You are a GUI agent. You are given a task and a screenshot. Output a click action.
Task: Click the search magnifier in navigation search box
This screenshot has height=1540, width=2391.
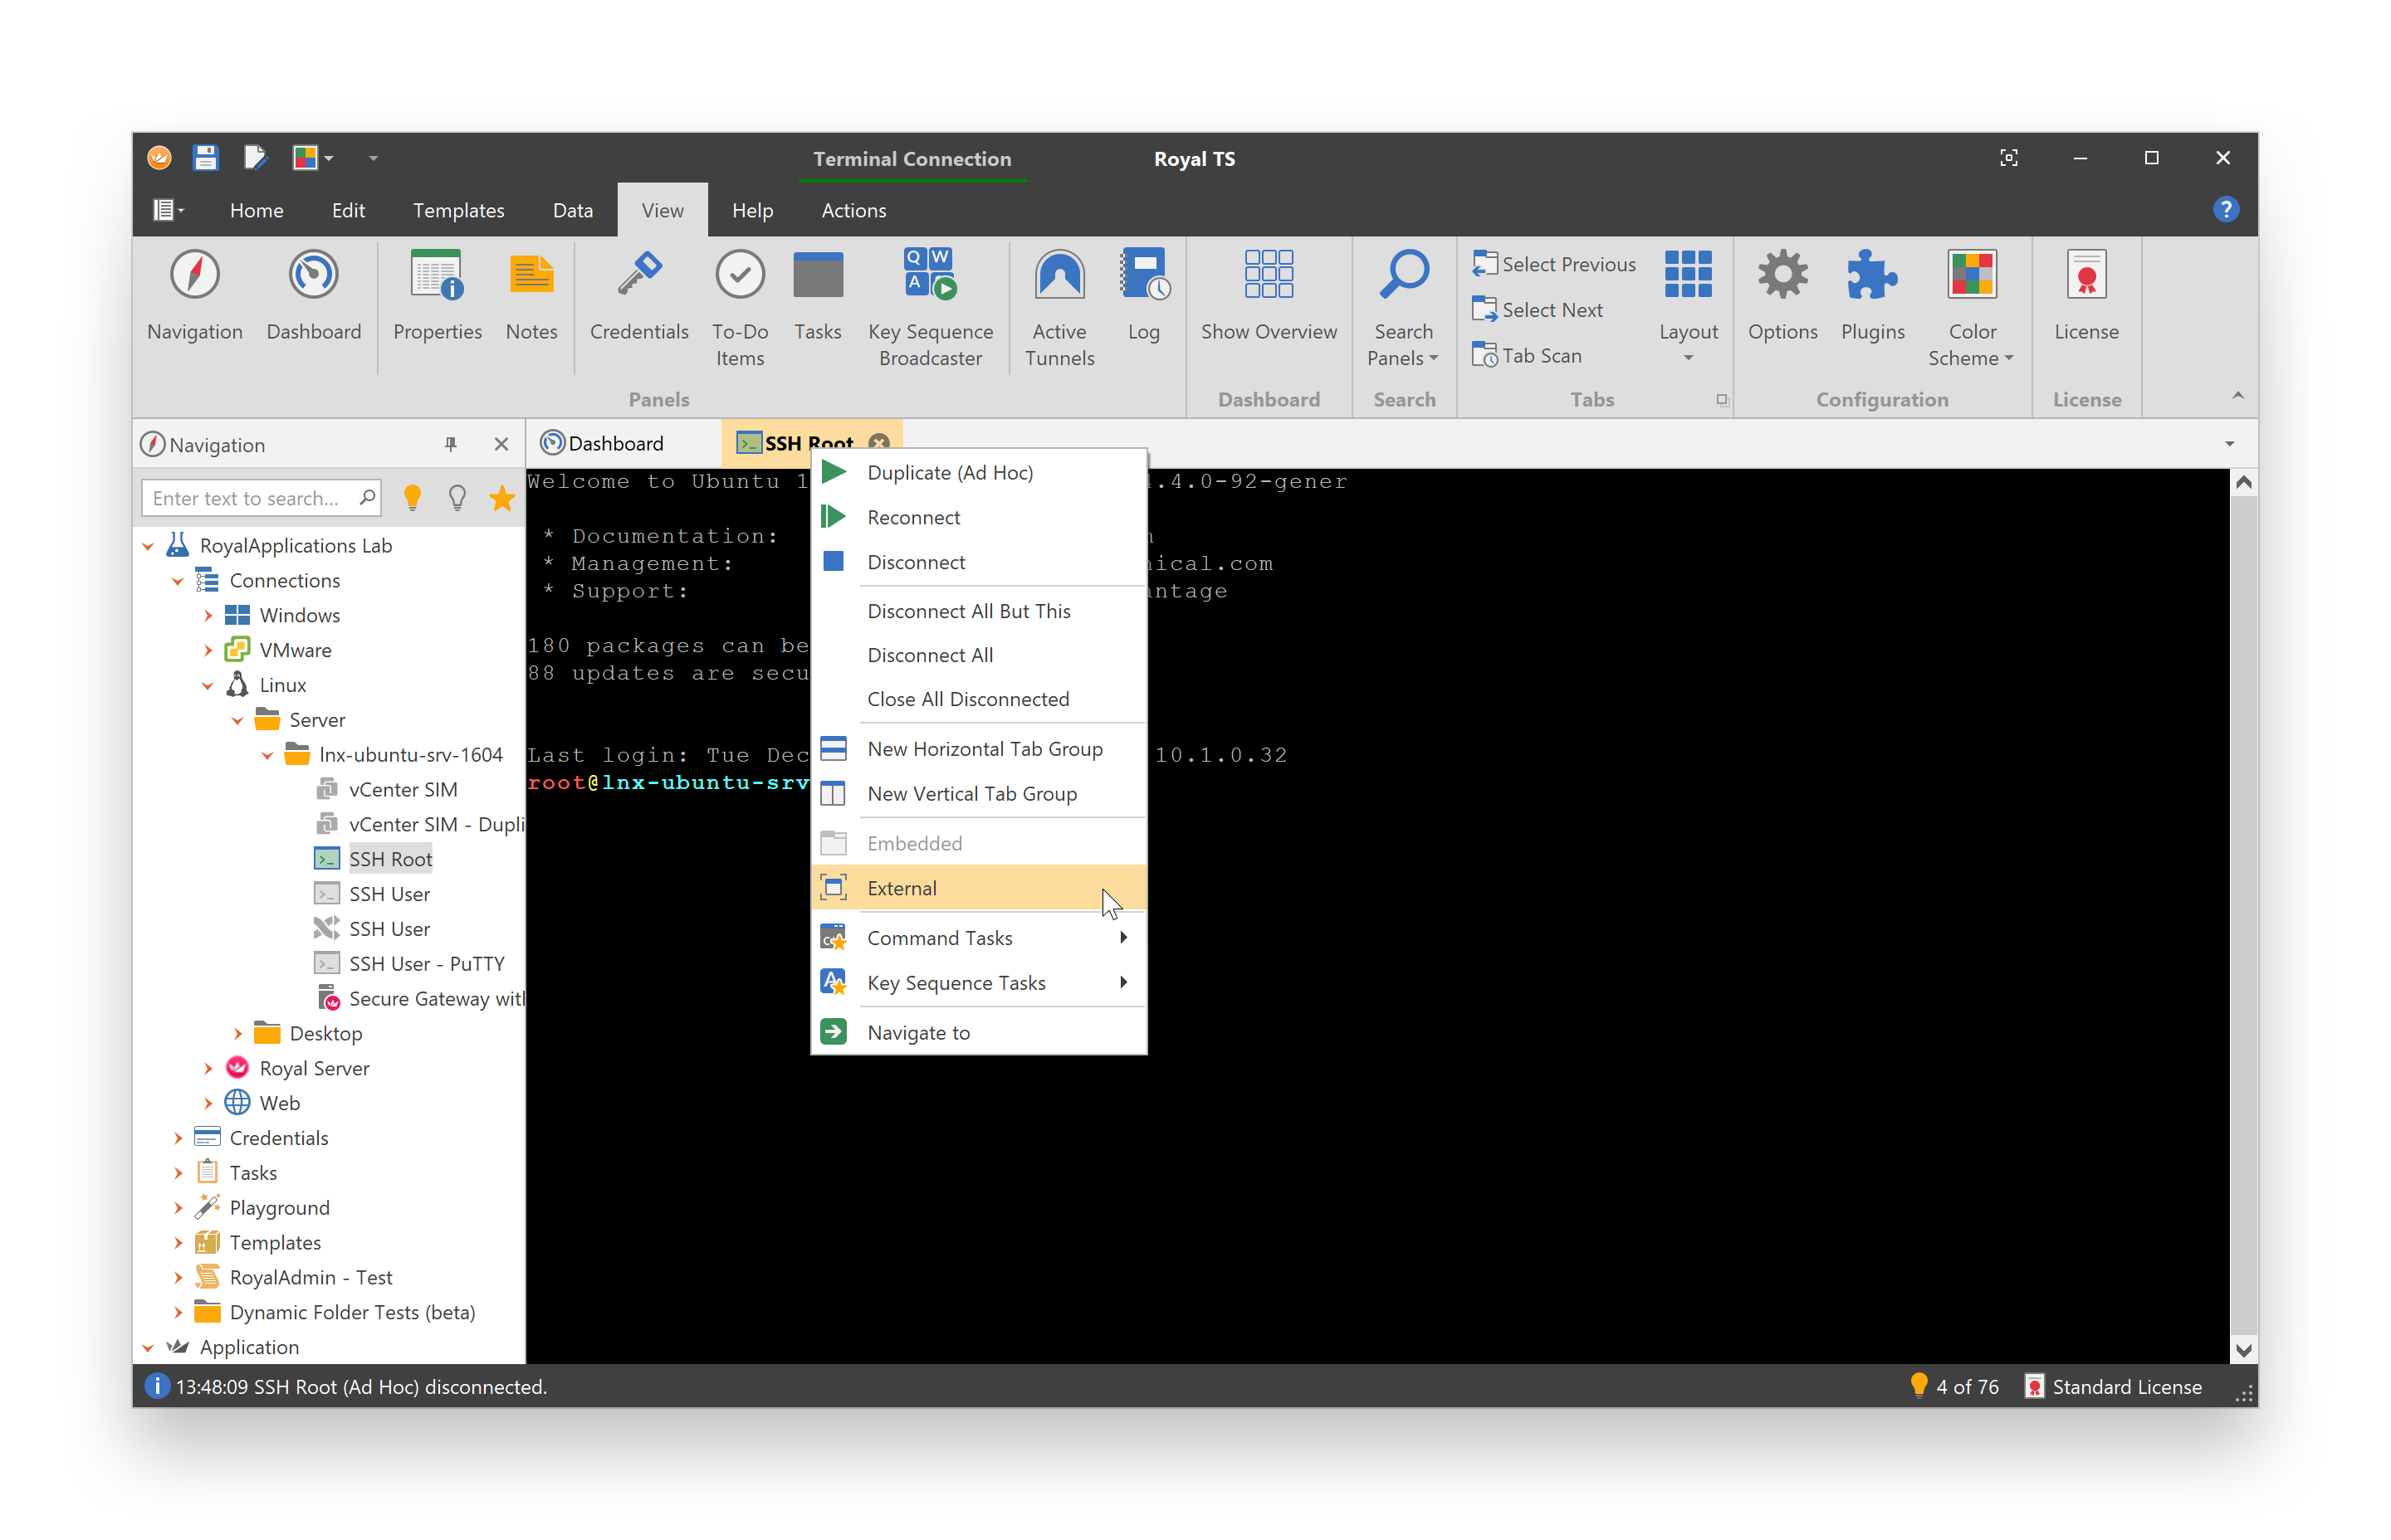coord(366,498)
